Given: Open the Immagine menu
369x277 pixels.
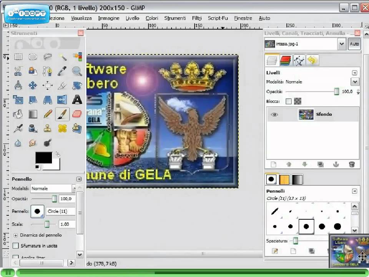Looking at the screenshot, I should tap(109, 18).
